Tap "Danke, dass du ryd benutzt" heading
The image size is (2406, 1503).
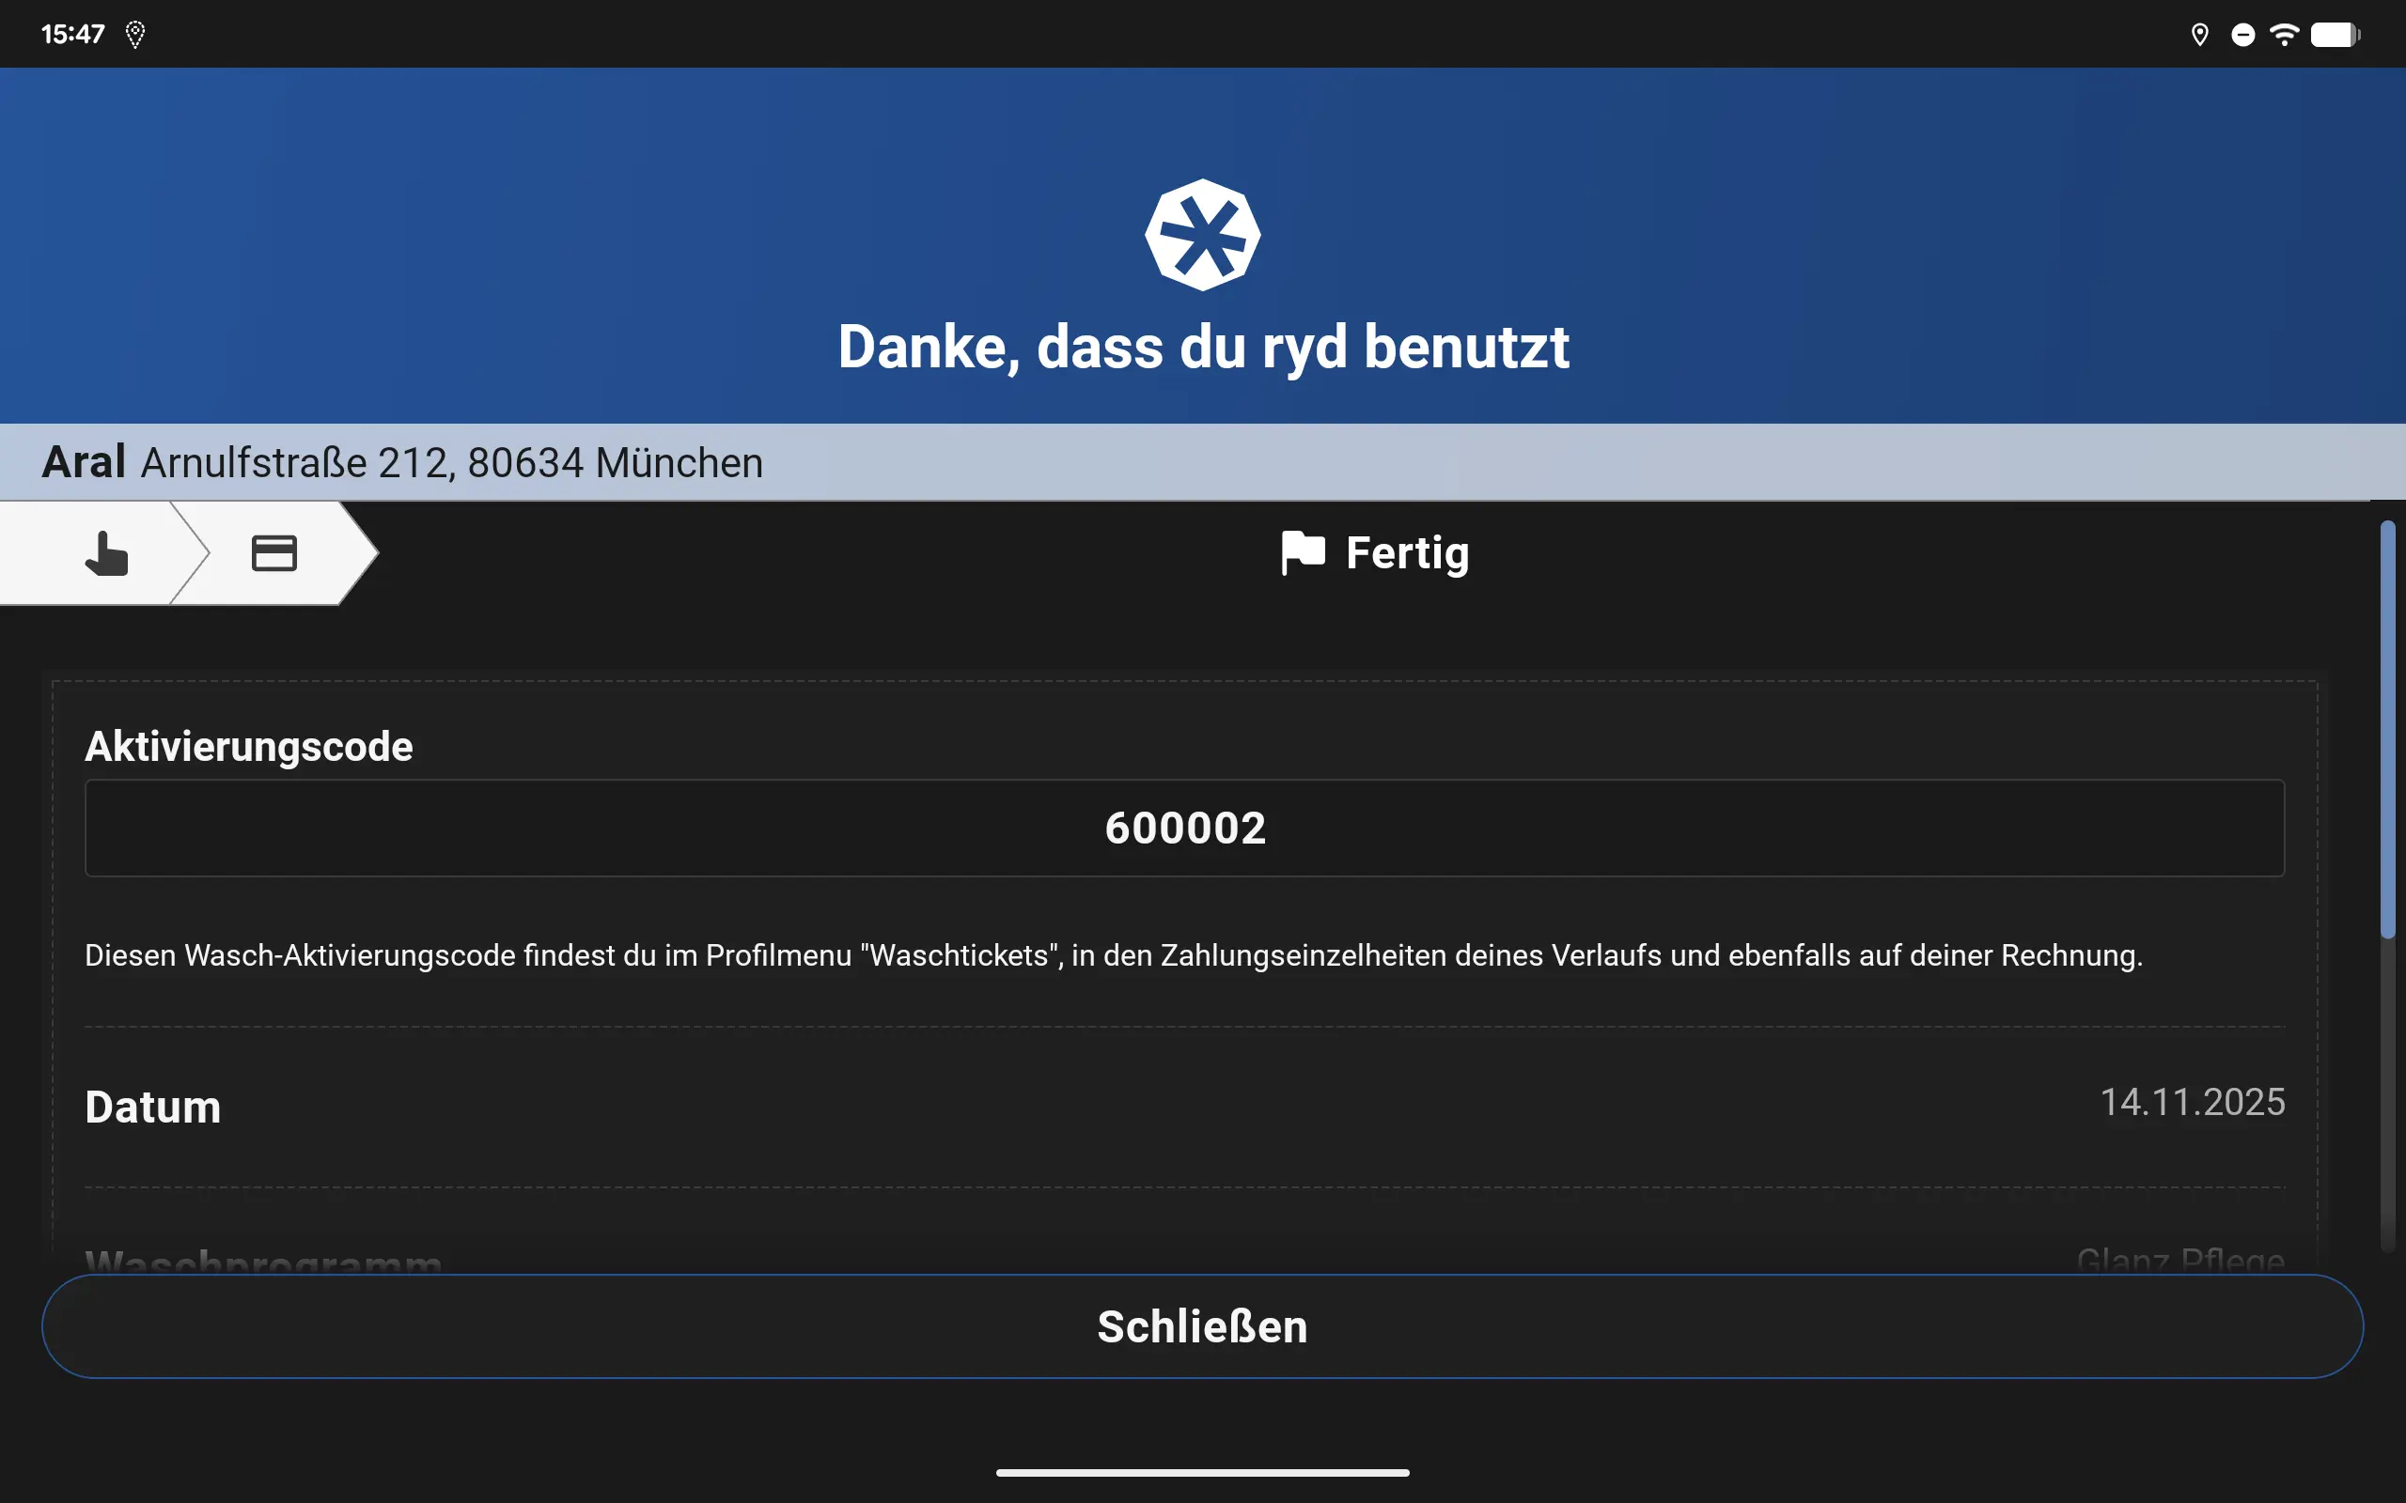pyautogui.click(x=1203, y=347)
